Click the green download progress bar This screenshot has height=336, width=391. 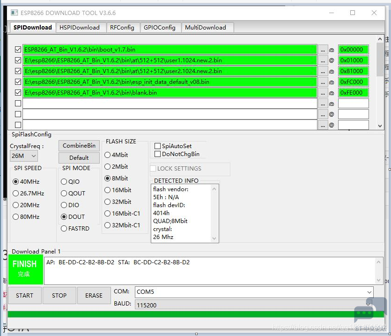coord(196,314)
